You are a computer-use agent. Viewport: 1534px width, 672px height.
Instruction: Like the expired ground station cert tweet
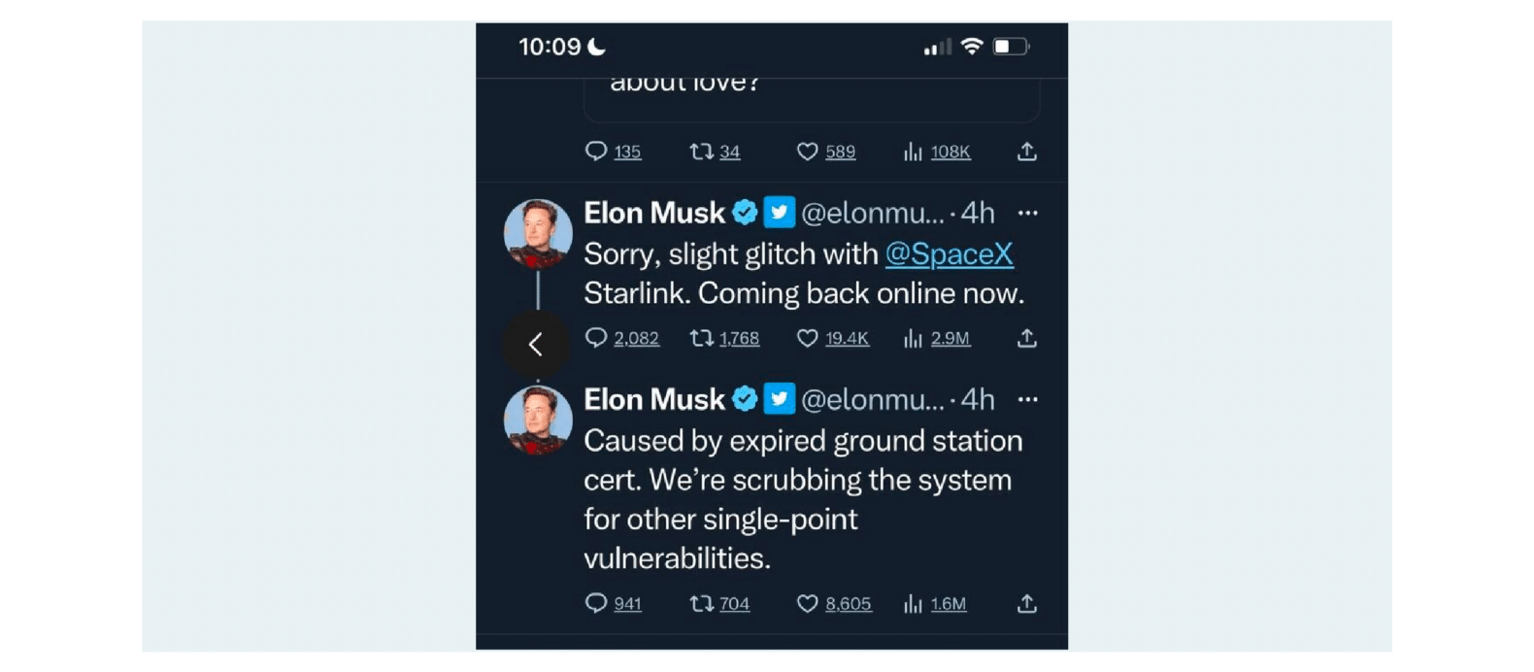point(807,603)
